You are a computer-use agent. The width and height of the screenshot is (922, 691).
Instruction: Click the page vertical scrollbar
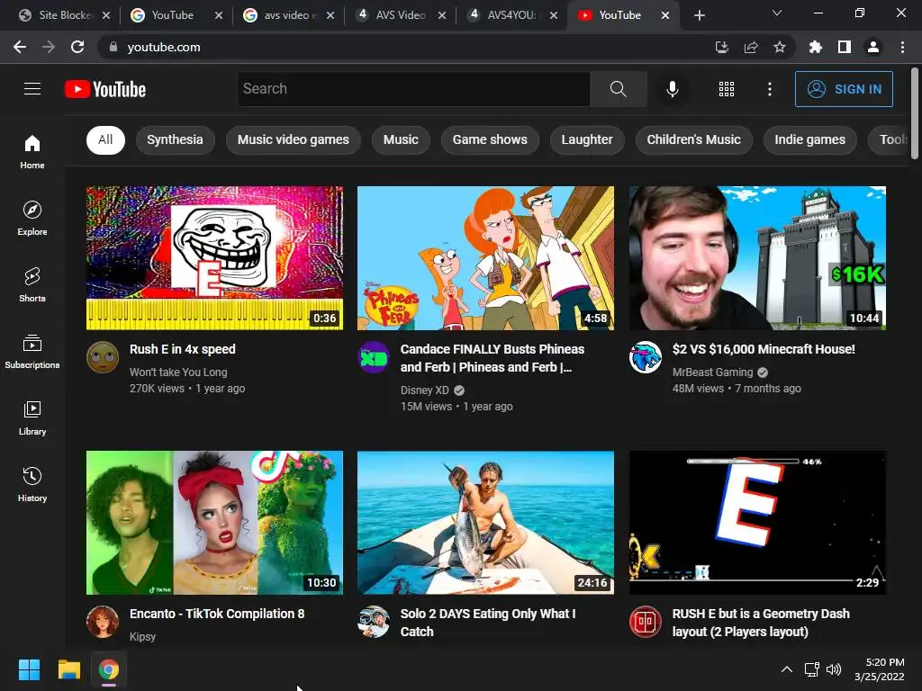pyautogui.click(x=915, y=114)
